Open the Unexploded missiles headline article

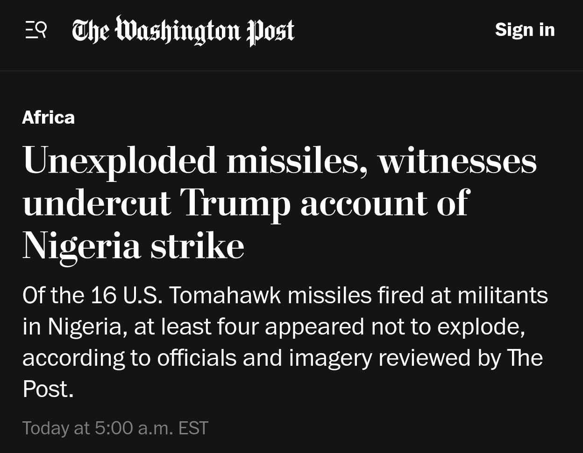[x=279, y=203]
